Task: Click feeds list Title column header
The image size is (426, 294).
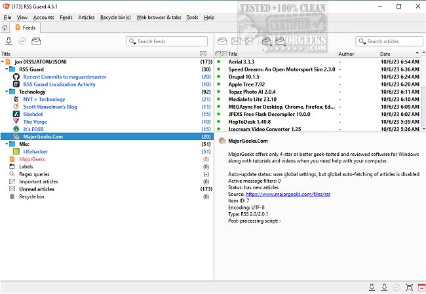Action: pyautogui.click(x=100, y=54)
